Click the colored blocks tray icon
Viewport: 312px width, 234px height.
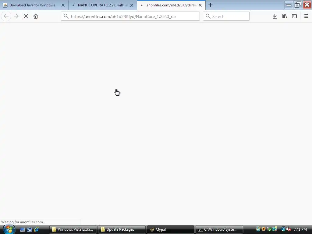[x=275, y=229]
